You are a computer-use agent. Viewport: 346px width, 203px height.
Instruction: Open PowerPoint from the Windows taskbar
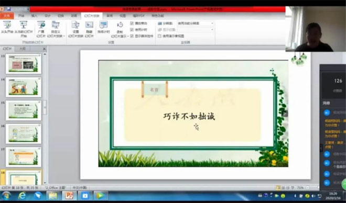[69, 195]
